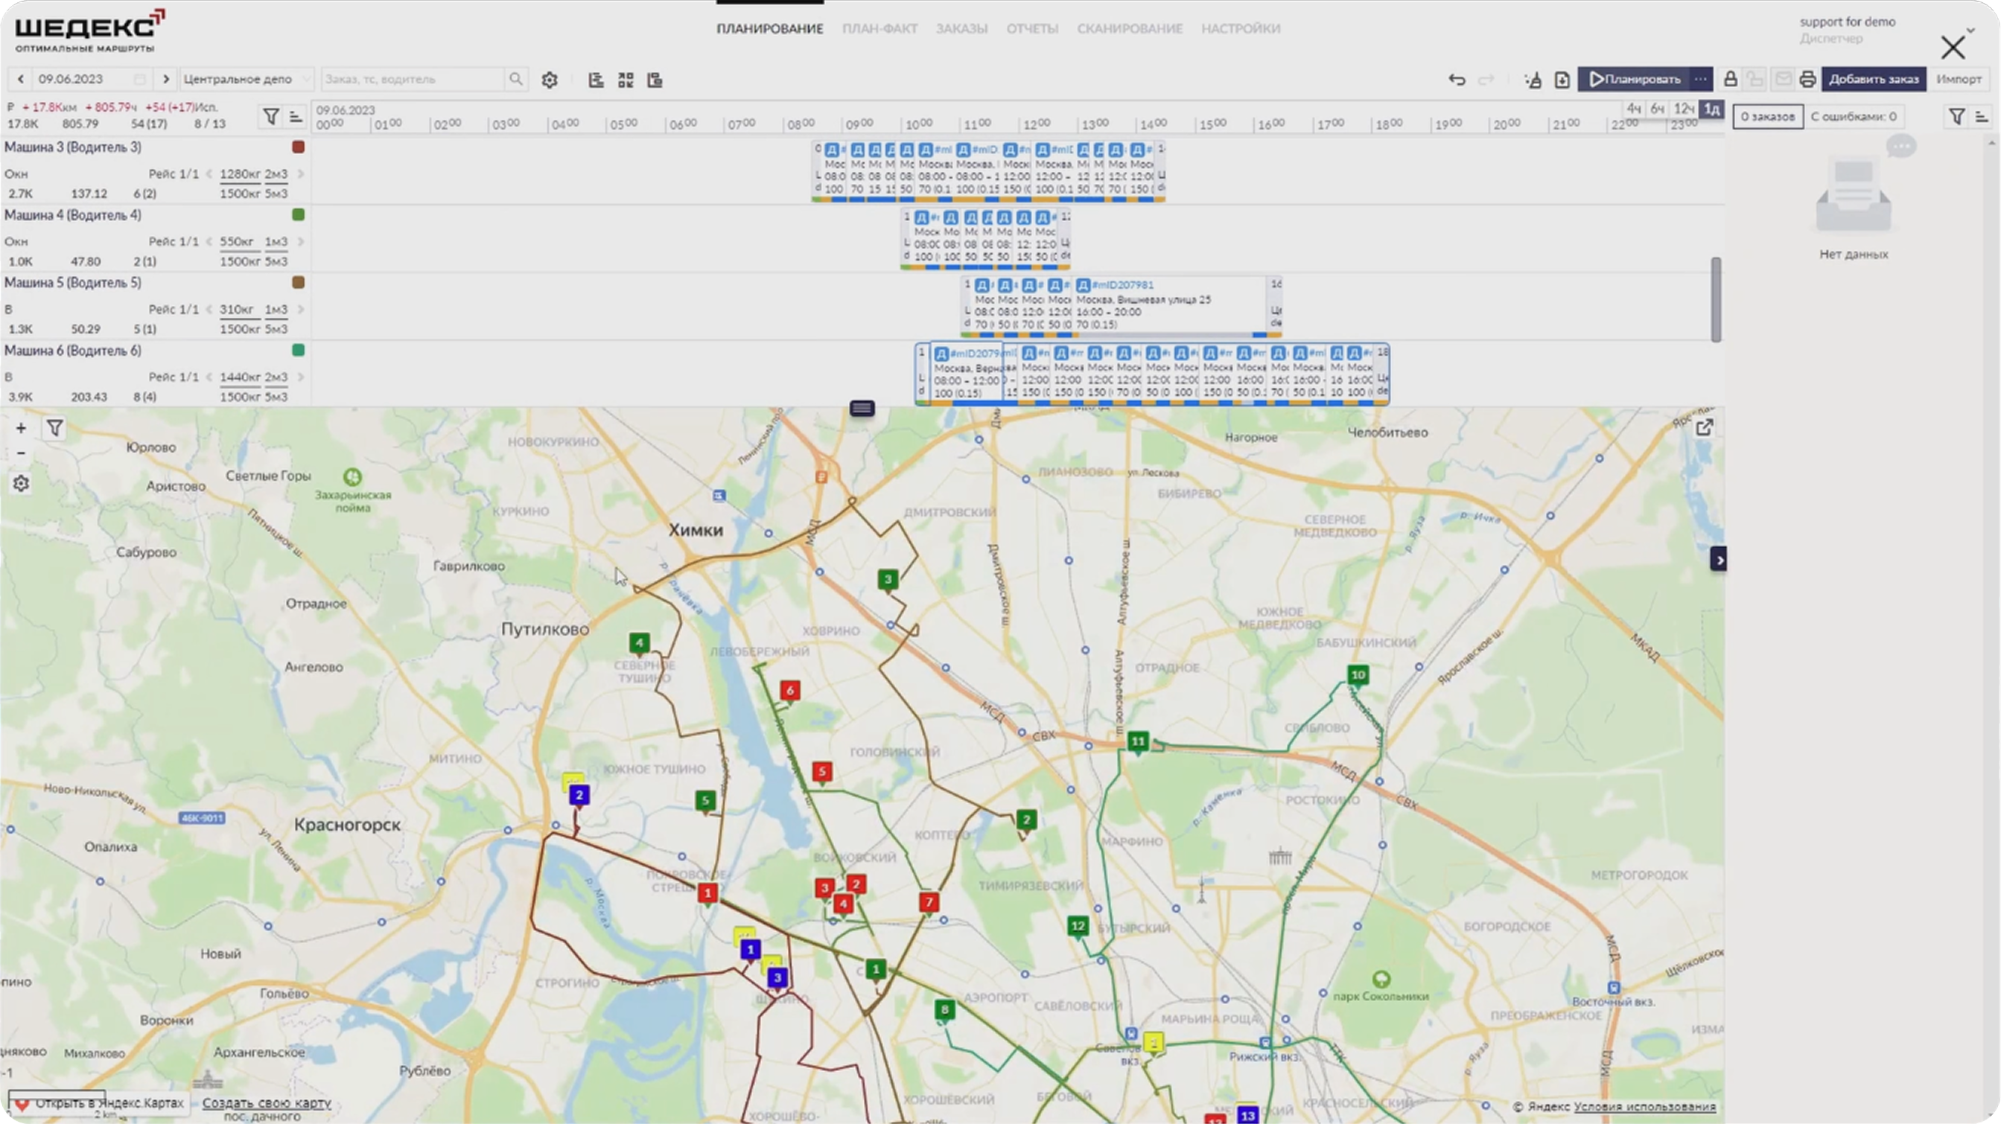Open the map filter funnel icon
2001x1124 pixels.
pyautogui.click(x=54, y=428)
